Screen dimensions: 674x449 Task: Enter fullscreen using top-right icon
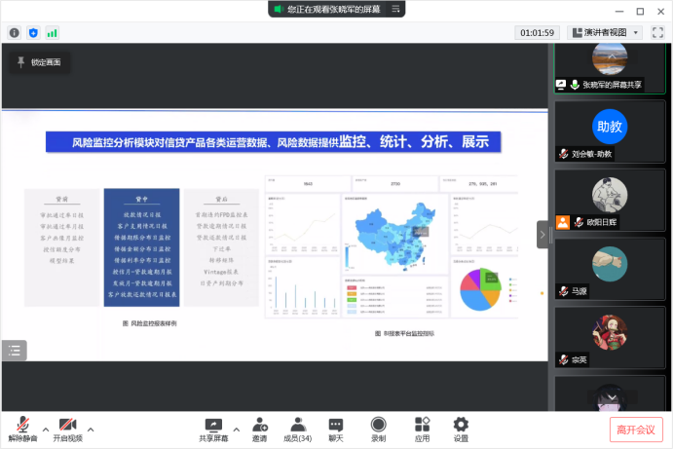(x=658, y=32)
